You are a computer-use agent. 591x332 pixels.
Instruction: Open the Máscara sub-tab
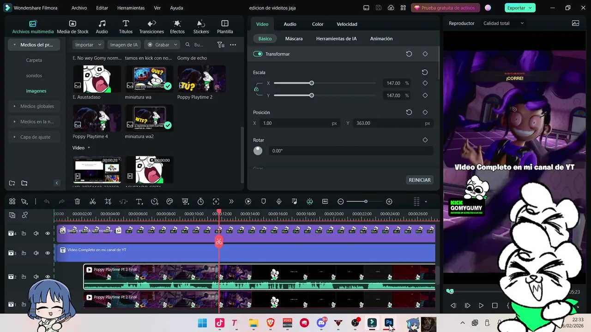click(294, 39)
